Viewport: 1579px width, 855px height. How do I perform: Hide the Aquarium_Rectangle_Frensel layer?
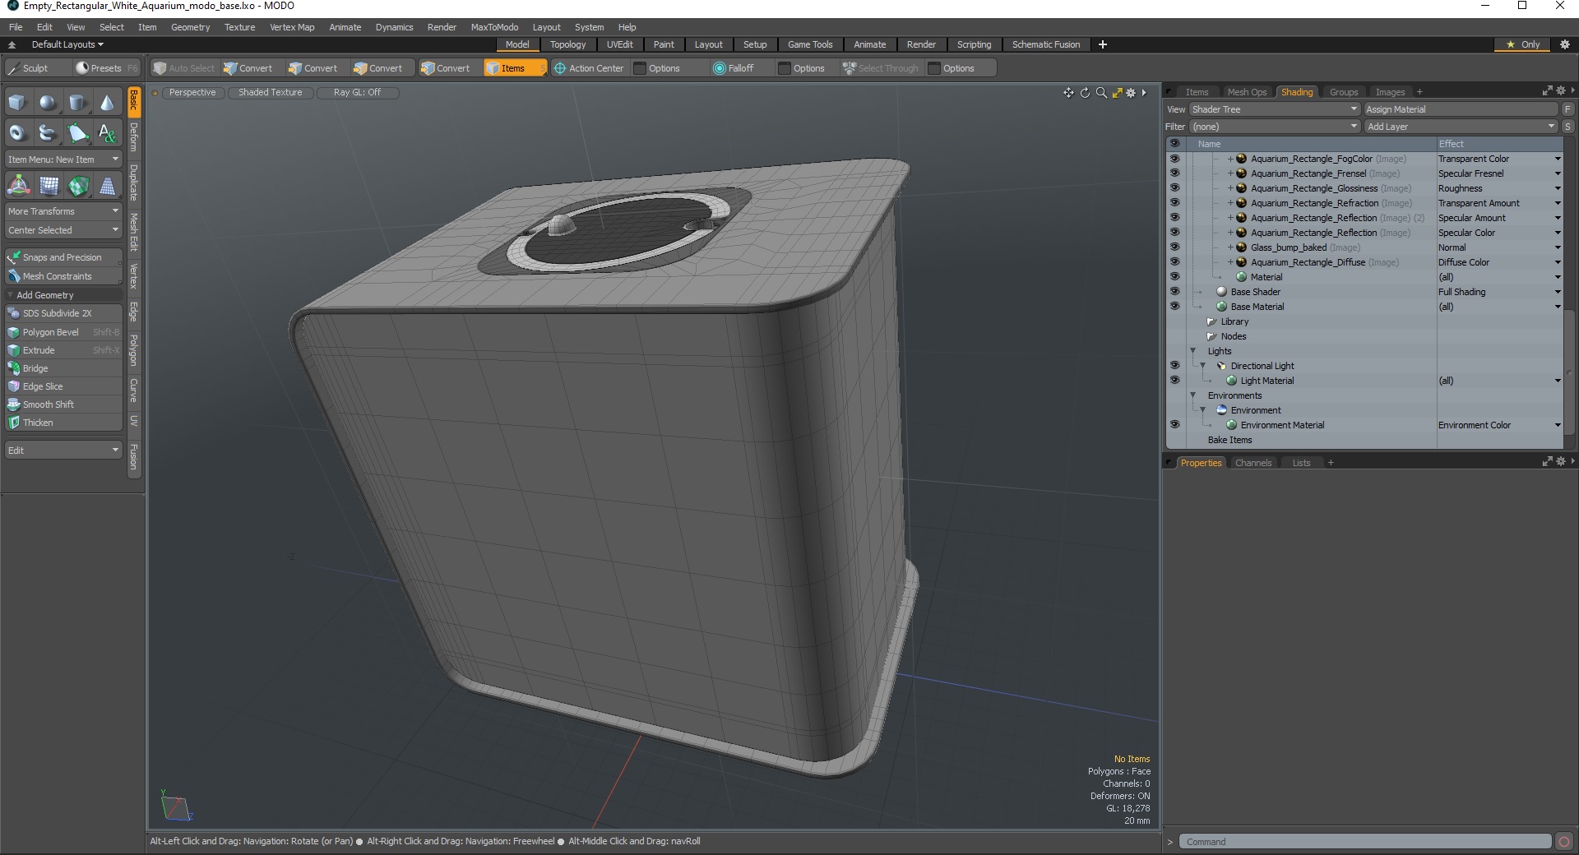(x=1174, y=173)
